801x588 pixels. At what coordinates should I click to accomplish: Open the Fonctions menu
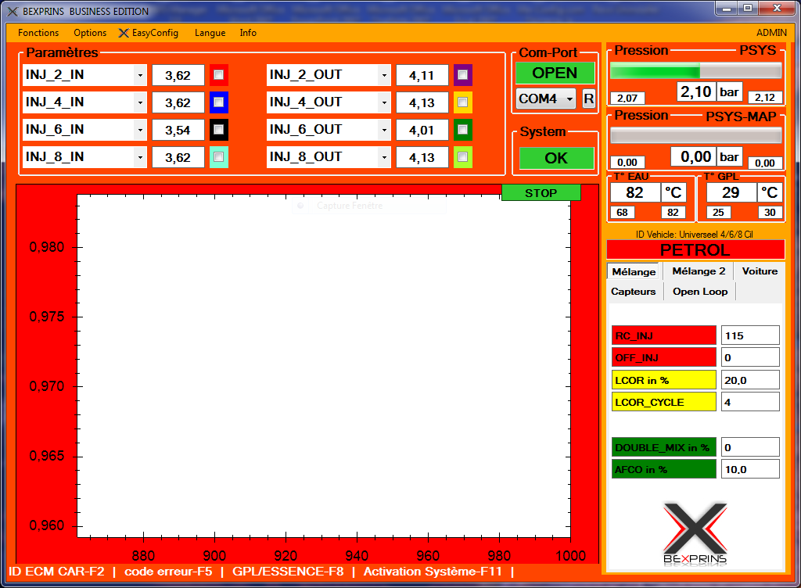38,33
